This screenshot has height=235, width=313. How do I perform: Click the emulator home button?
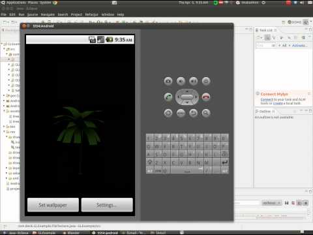[168, 113]
